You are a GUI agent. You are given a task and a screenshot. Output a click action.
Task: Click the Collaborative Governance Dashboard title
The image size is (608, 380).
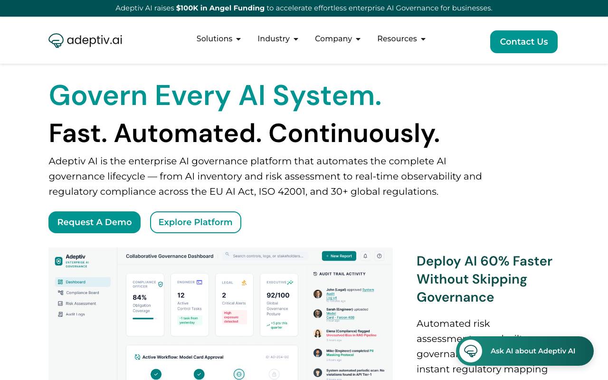coord(170,256)
